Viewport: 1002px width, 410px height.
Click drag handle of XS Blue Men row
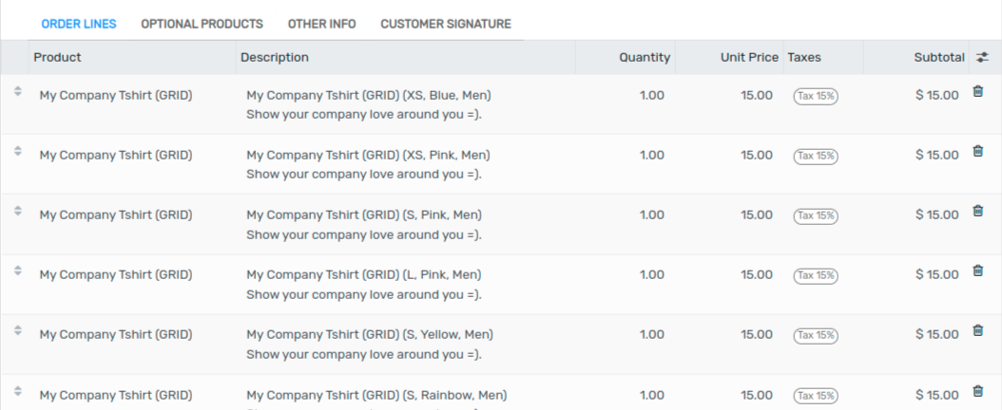point(16,92)
